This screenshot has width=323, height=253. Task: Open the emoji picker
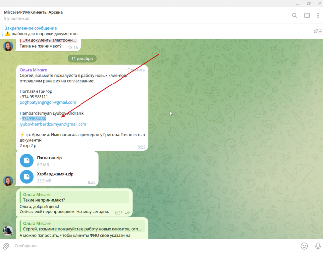[304, 246]
